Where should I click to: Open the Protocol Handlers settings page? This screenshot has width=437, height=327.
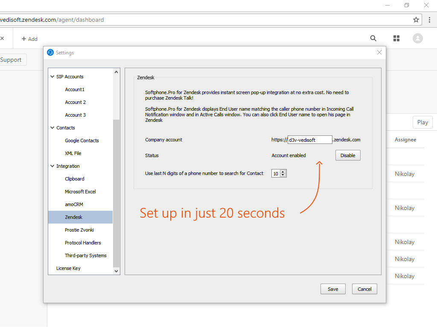click(82, 243)
